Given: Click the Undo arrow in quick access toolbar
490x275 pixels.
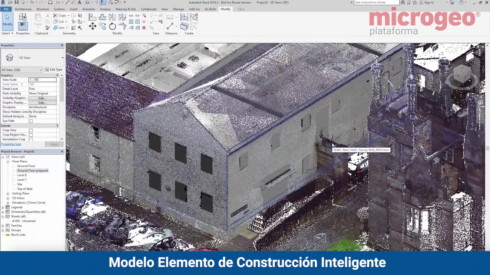Looking at the screenshot, I should pos(32,2).
